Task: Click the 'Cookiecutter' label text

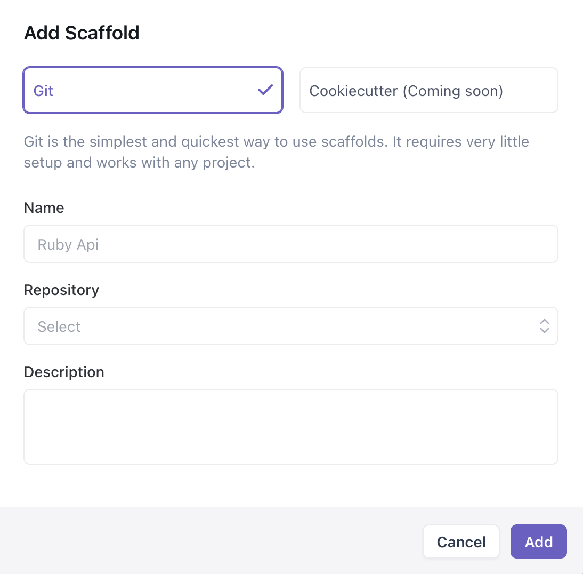Action: (x=353, y=91)
